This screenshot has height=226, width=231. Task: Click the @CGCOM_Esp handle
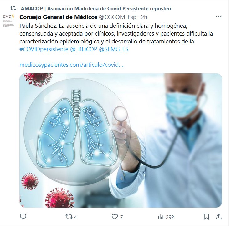point(118,17)
